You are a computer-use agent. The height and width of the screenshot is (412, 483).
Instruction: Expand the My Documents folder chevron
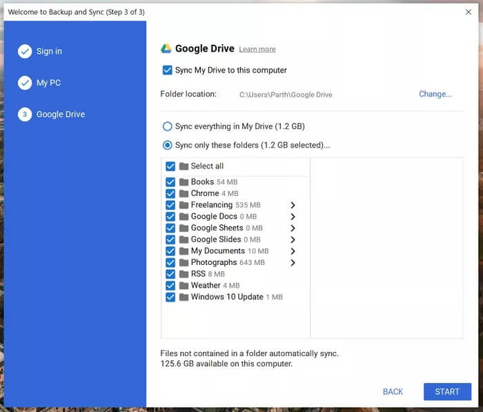coord(293,251)
